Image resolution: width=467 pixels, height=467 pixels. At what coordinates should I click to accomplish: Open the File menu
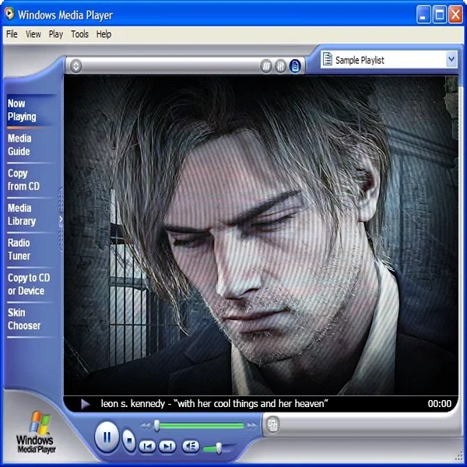pyautogui.click(x=12, y=34)
